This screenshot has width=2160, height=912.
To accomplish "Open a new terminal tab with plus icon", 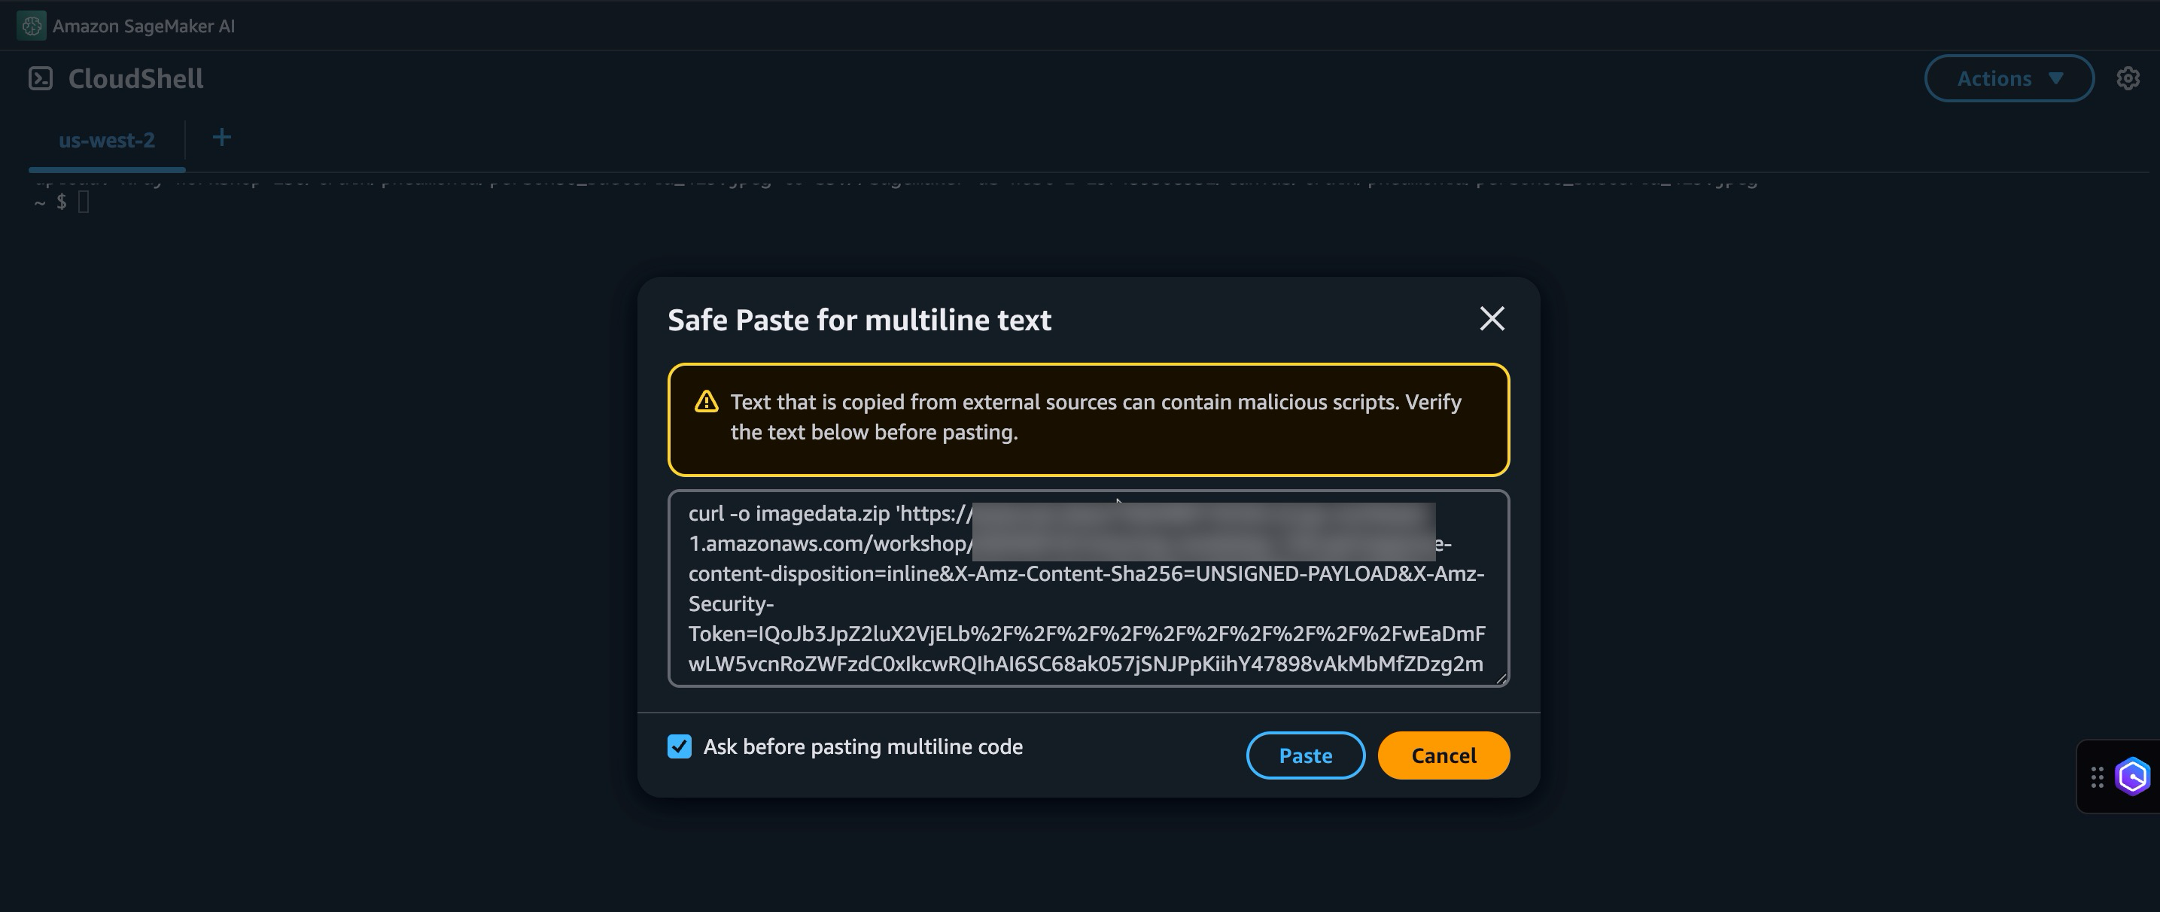I will coord(221,138).
